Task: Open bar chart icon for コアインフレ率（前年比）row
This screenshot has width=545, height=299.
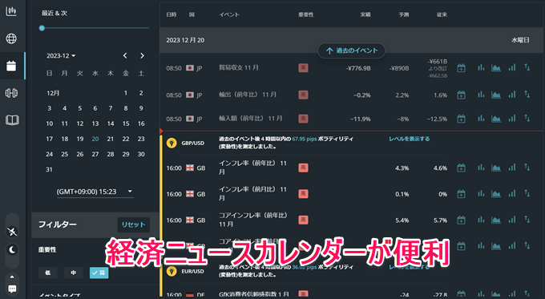Action: [x=481, y=220]
